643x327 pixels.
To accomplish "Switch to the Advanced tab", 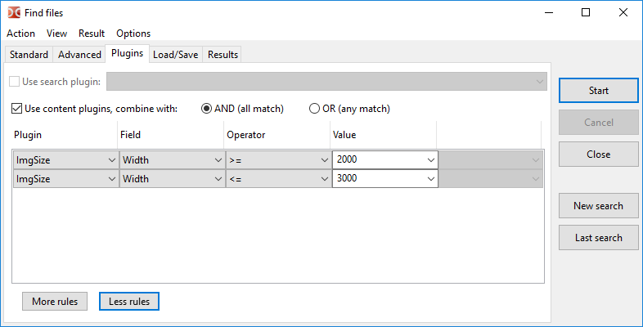I will [x=79, y=55].
